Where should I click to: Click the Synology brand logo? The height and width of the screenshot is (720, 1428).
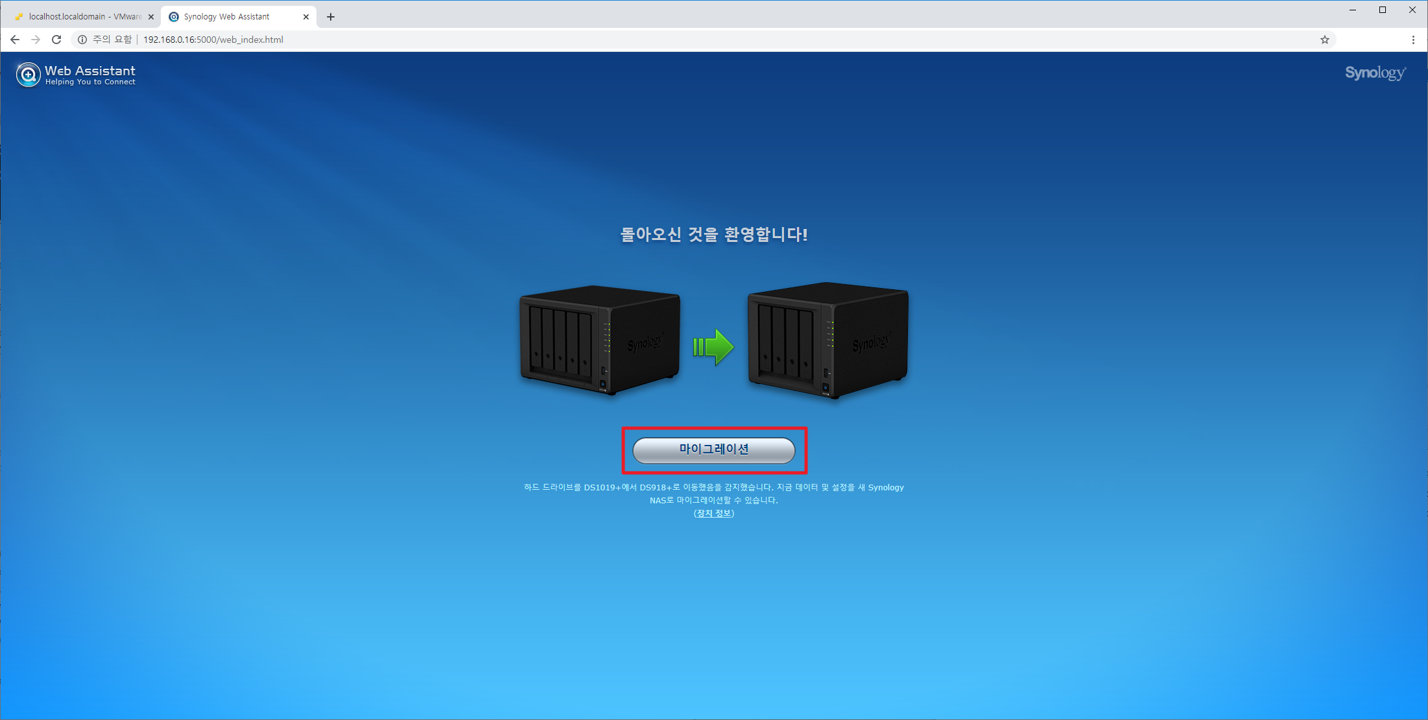[x=1375, y=73]
